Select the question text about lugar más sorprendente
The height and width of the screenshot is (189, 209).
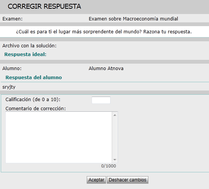click(x=104, y=32)
